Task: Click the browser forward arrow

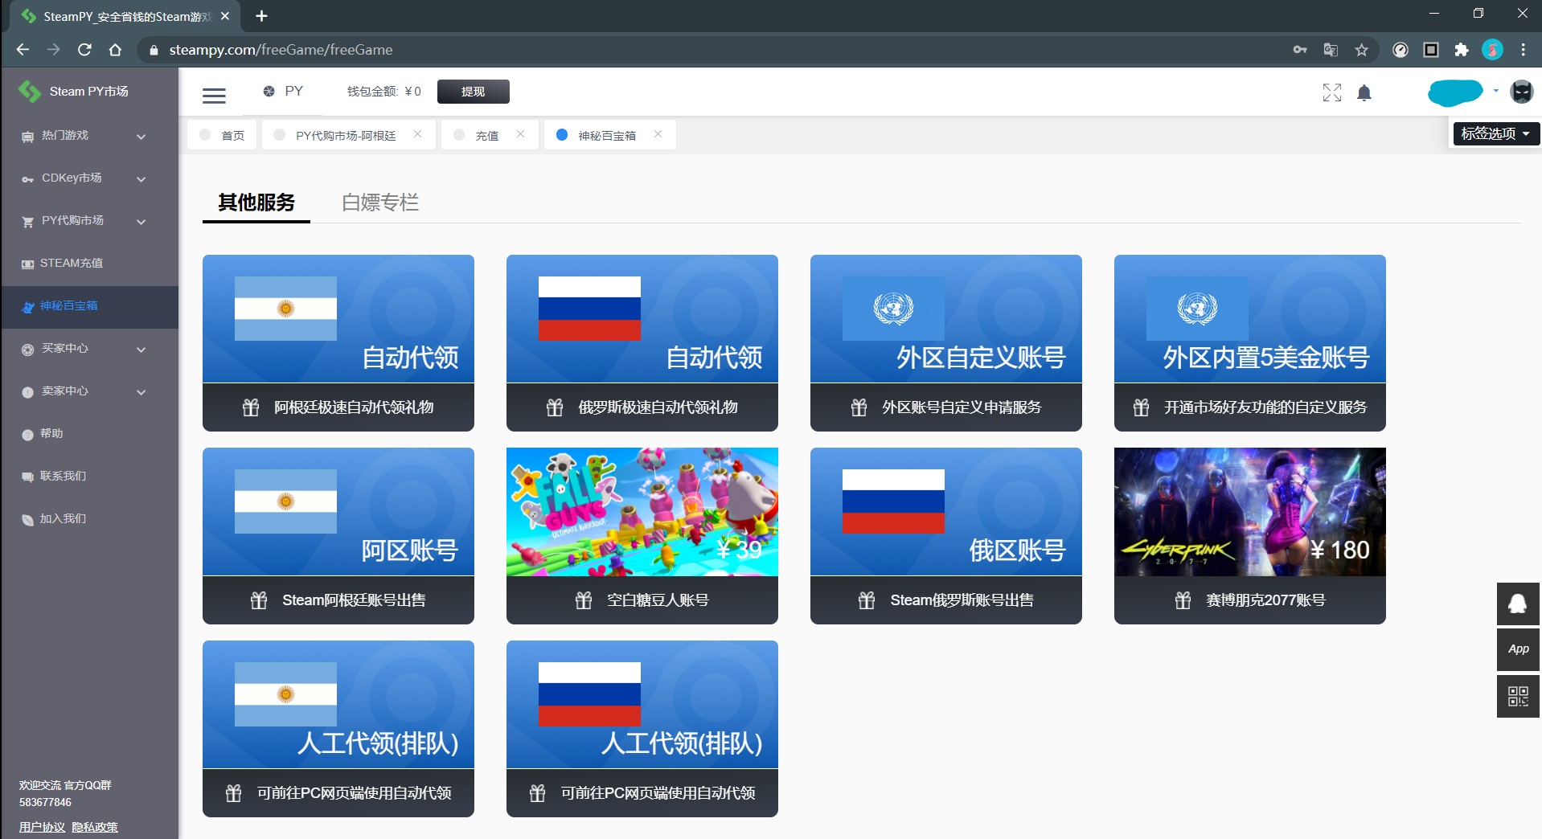Action: [x=53, y=50]
